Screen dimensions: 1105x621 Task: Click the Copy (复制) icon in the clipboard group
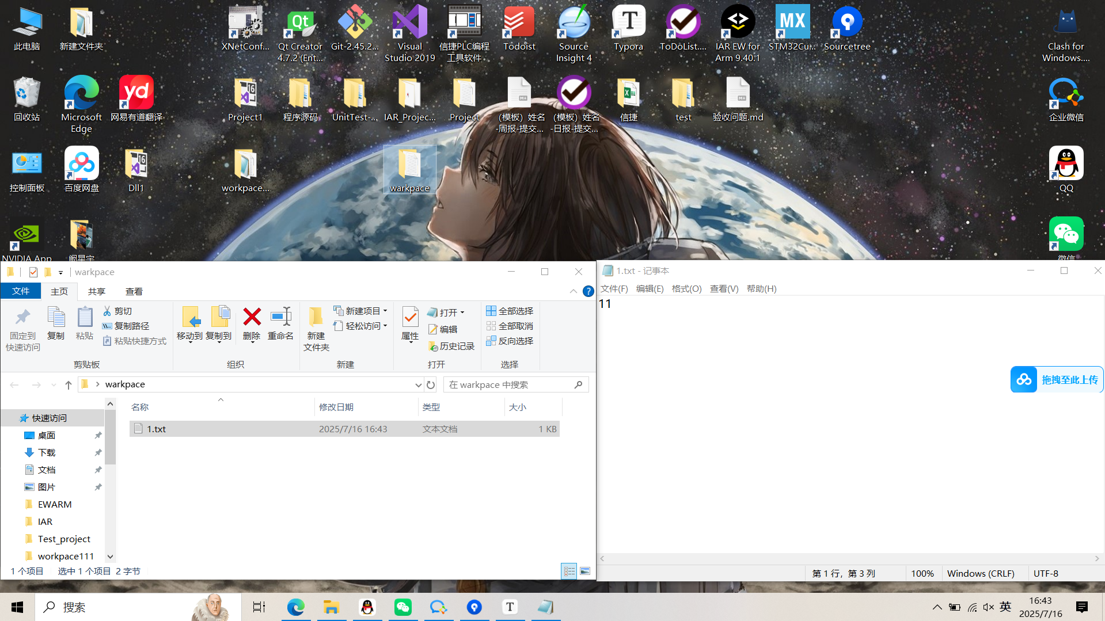tap(56, 323)
